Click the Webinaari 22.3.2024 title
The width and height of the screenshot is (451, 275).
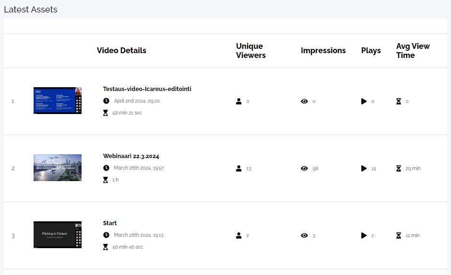point(131,156)
